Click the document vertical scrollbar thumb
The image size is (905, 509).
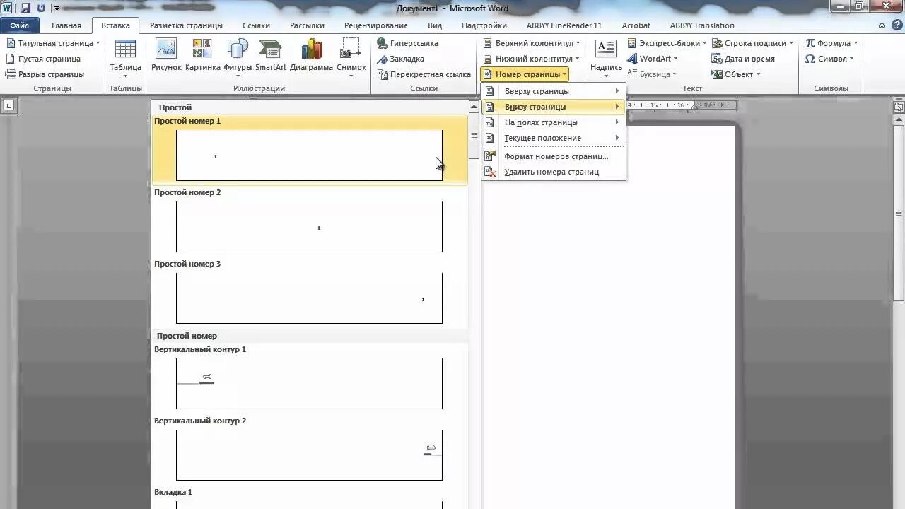899,213
